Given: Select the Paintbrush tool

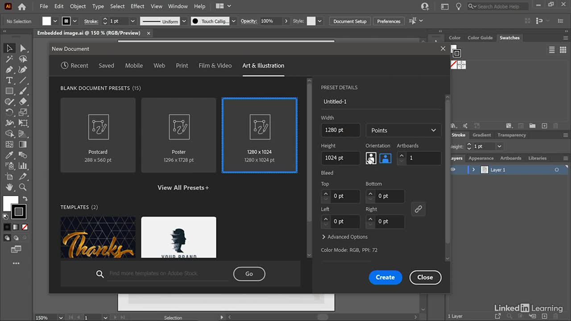Looking at the screenshot, I should tap(23, 91).
